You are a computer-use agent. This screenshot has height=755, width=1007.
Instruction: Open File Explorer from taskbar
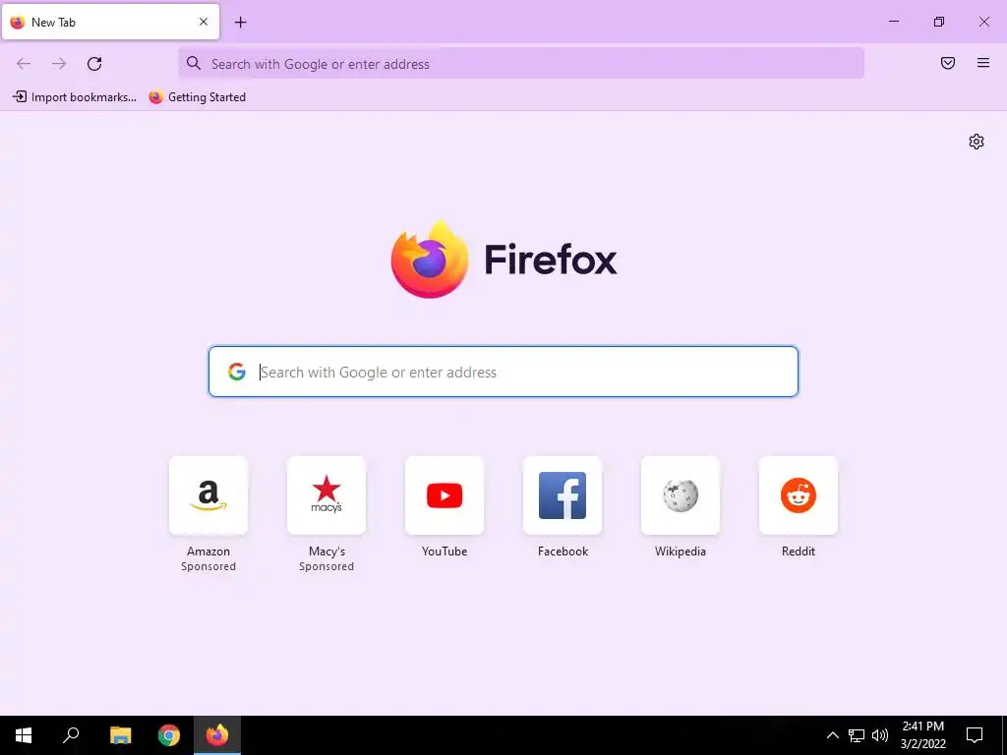[120, 735]
